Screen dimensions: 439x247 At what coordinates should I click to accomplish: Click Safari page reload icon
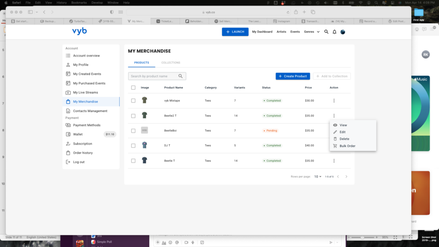(288, 12)
